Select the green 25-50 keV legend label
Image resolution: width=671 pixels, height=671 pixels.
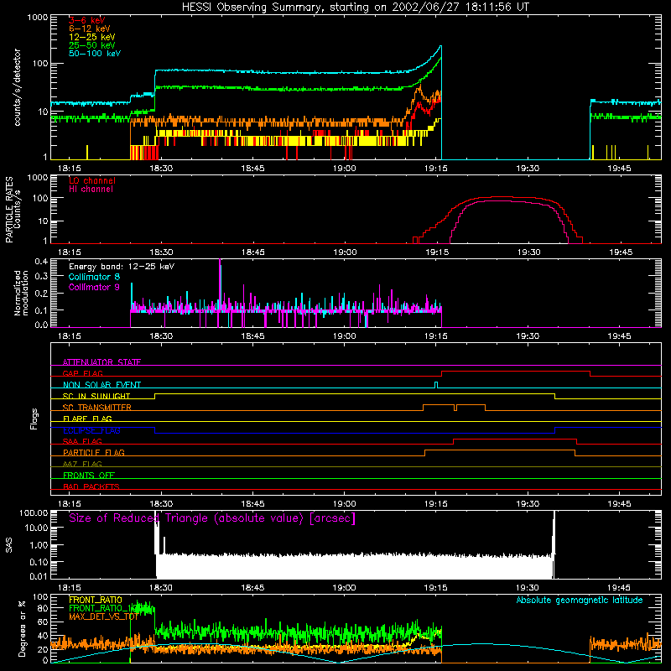pos(92,45)
